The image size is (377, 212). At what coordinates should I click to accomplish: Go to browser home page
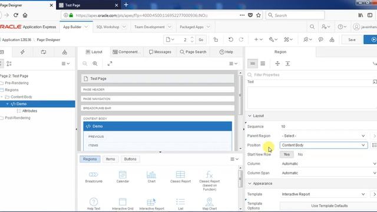pyautogui.click(x=25, y=15)
